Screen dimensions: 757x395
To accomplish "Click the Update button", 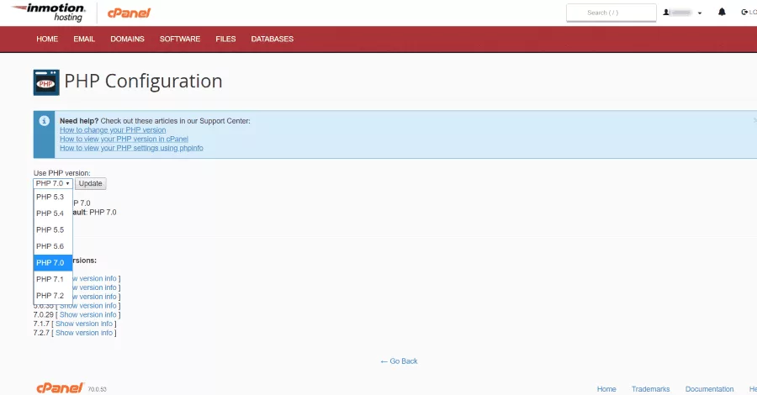I will tap(90, 183).
